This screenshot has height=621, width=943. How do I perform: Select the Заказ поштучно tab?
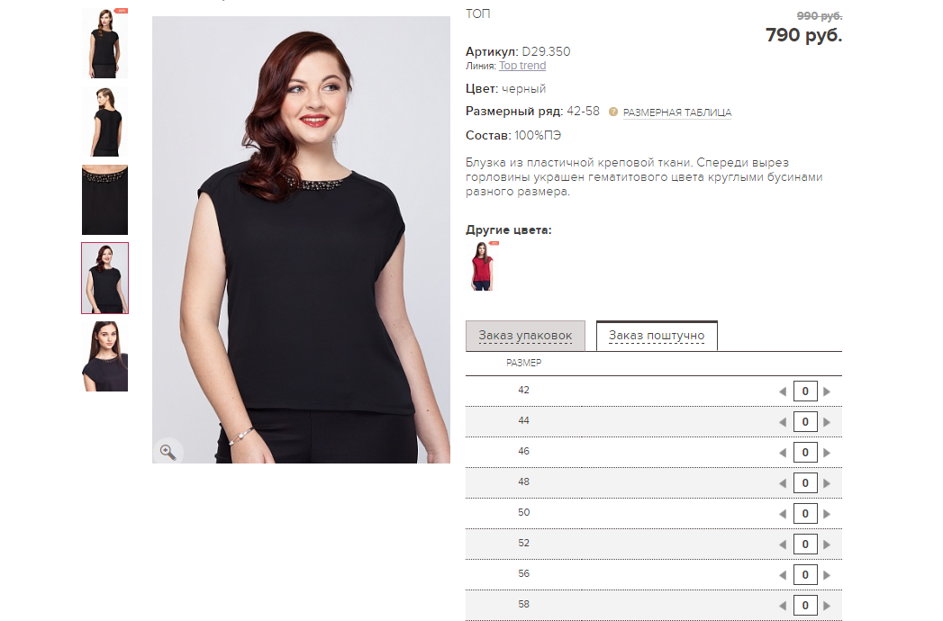(x=657, y=336)
